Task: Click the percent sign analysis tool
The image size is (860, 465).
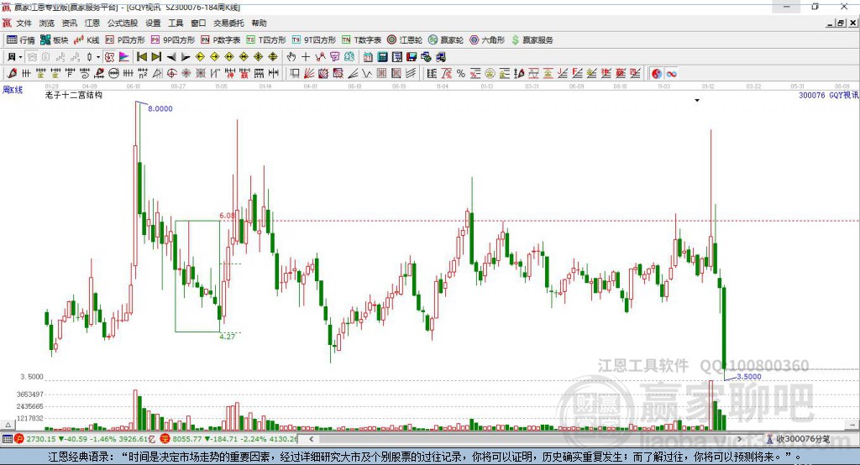Action: pos(461,74)
